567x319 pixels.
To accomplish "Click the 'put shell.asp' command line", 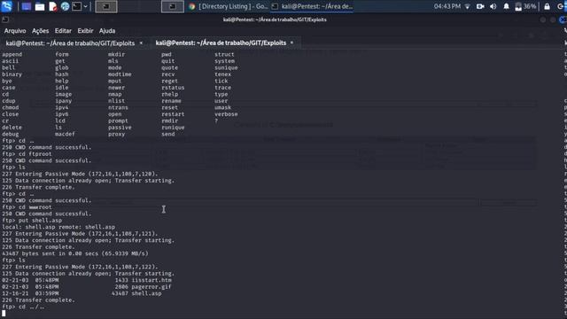I will click(32, 221).
